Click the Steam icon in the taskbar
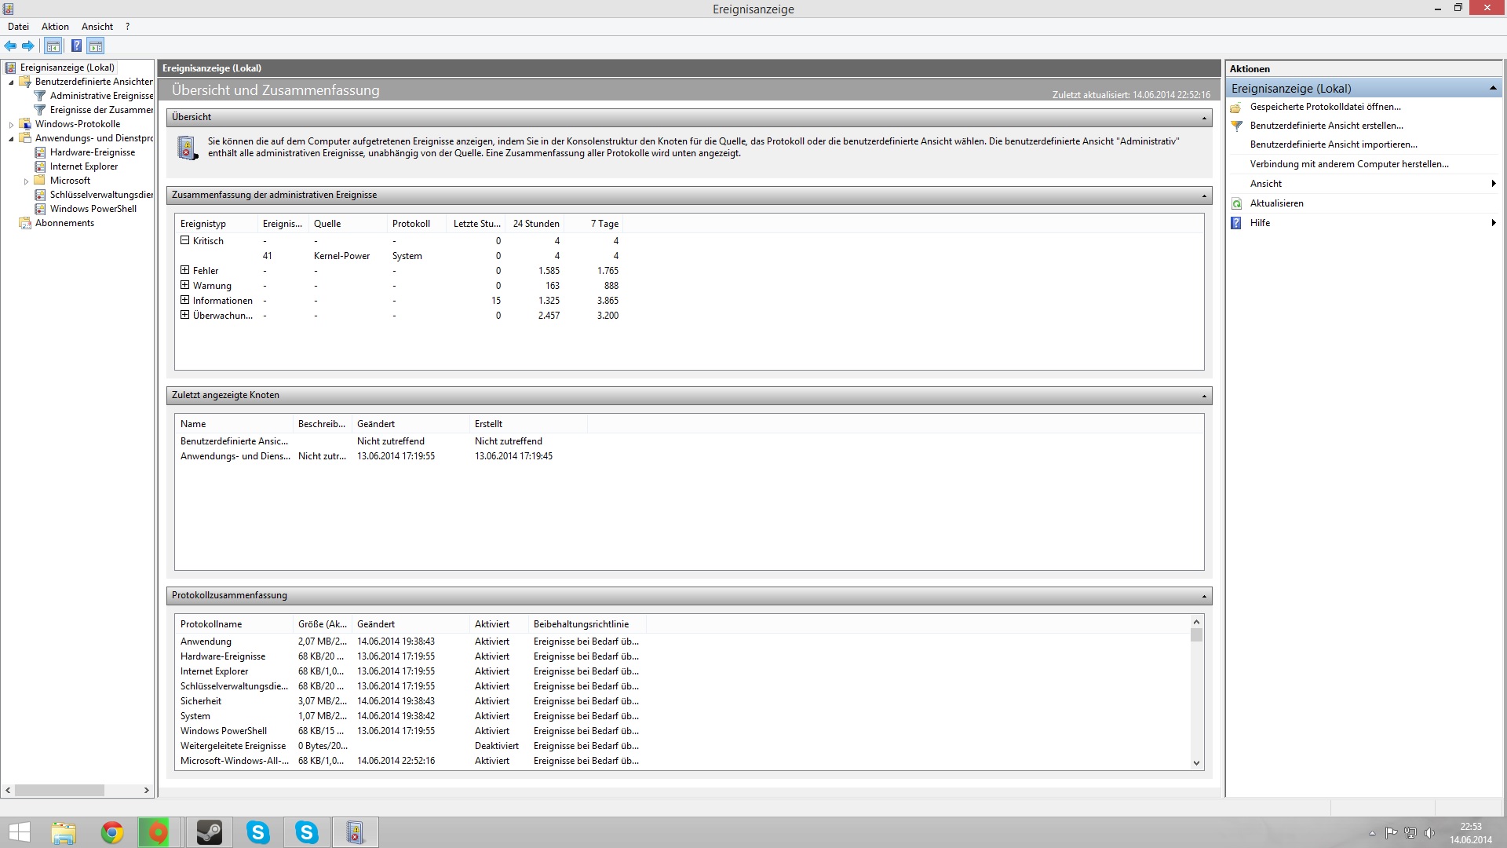Viewport: 1507px width, 848px height. (209, 832)
